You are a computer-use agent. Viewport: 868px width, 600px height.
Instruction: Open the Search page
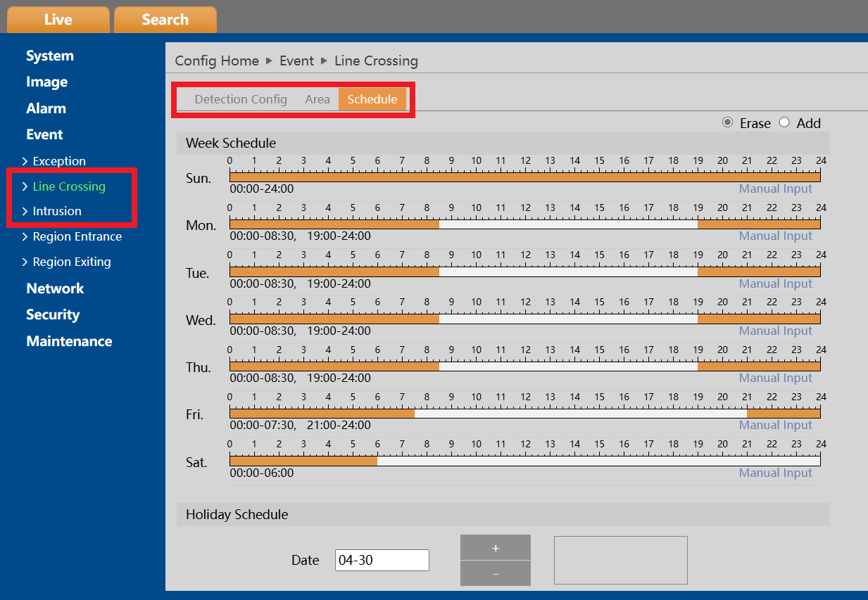(x=165, y=19)
